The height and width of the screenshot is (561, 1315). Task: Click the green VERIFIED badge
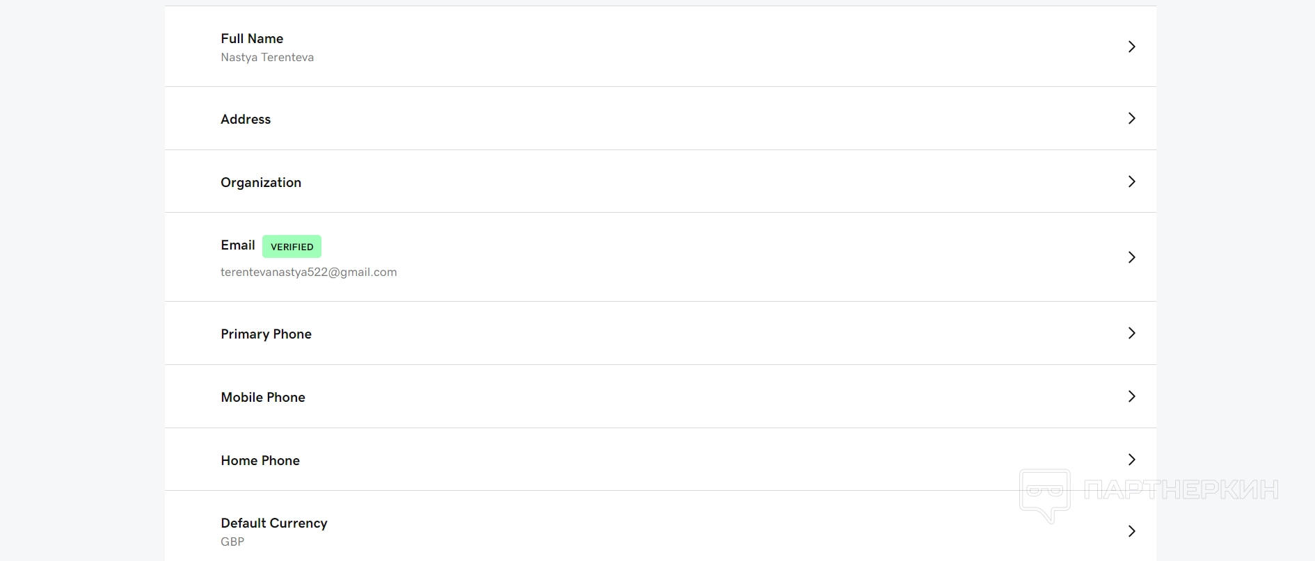click(x=292, y=247)
